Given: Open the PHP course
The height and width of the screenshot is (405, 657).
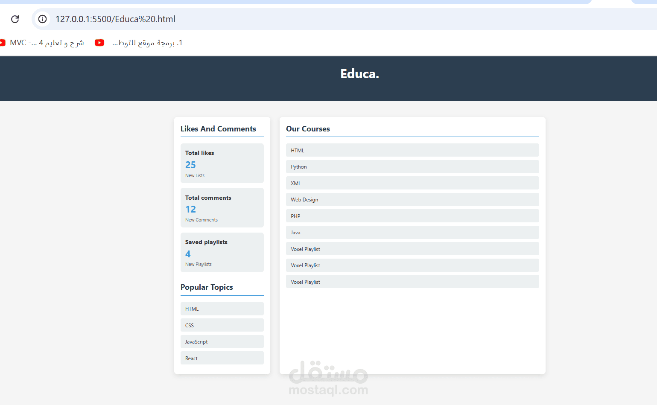Looking at the screenshot, I should tap(412, 216).
